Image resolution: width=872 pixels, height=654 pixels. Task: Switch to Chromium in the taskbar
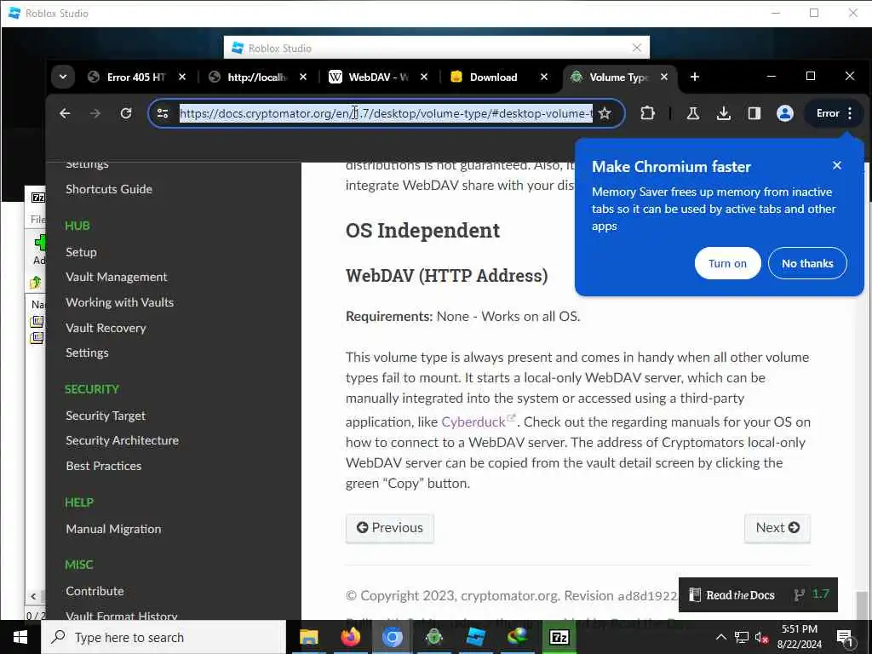[x=392, y=637]
